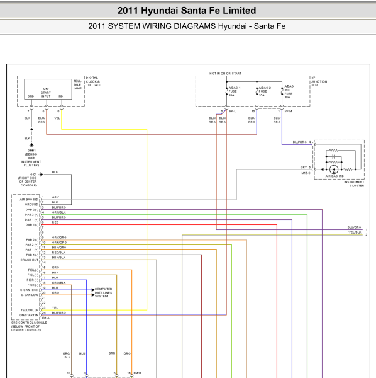
Task: Click the "TELLTAIL LP" pin label
Action: (30, 310)
